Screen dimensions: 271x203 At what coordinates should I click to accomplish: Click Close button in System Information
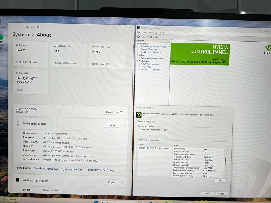click(222, 193)
